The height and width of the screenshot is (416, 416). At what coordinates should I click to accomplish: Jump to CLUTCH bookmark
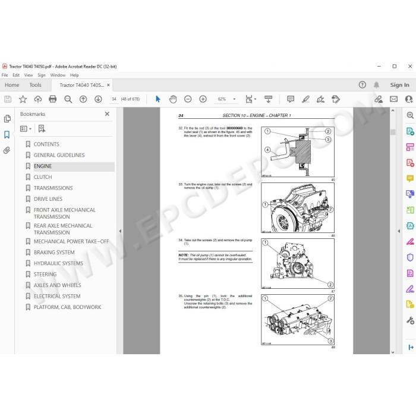click(x=43, y=177)
